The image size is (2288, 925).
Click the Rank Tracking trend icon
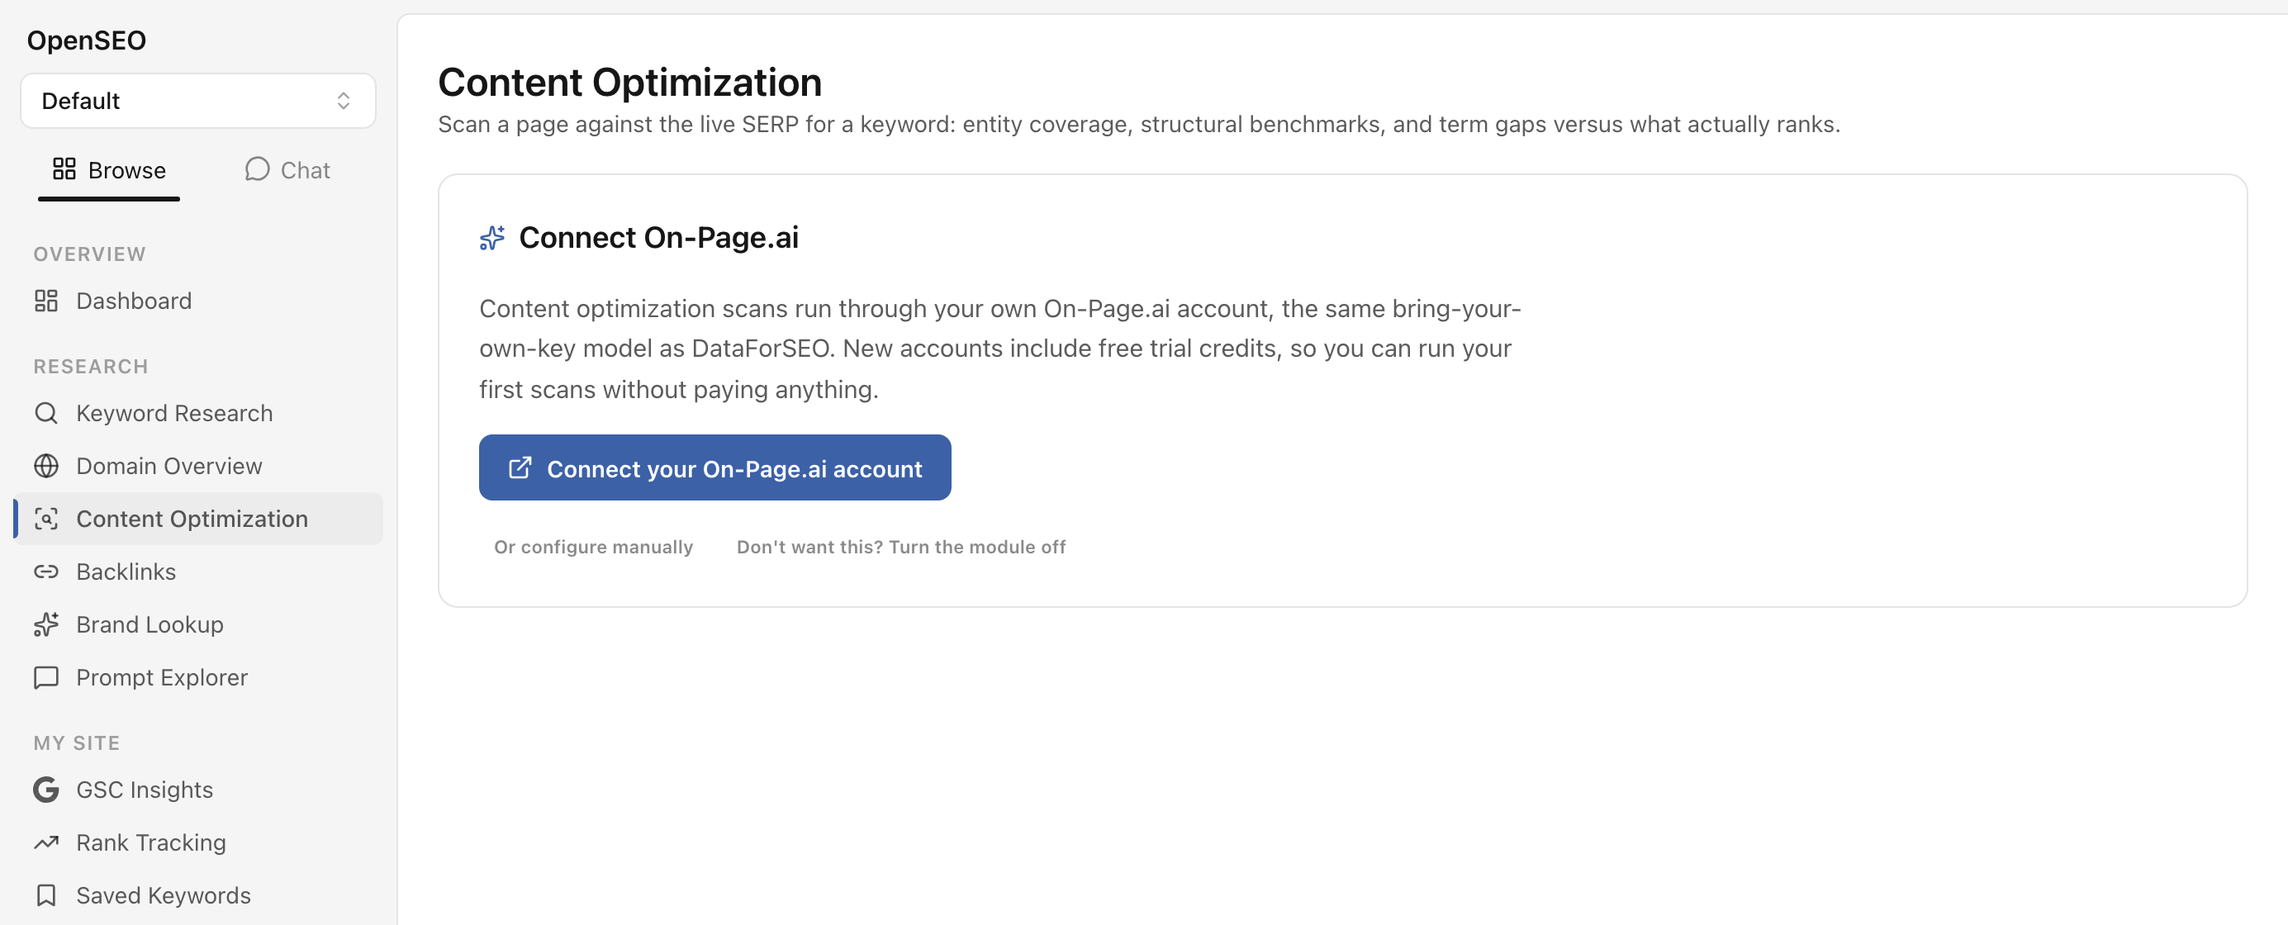(x=46, y=842)
